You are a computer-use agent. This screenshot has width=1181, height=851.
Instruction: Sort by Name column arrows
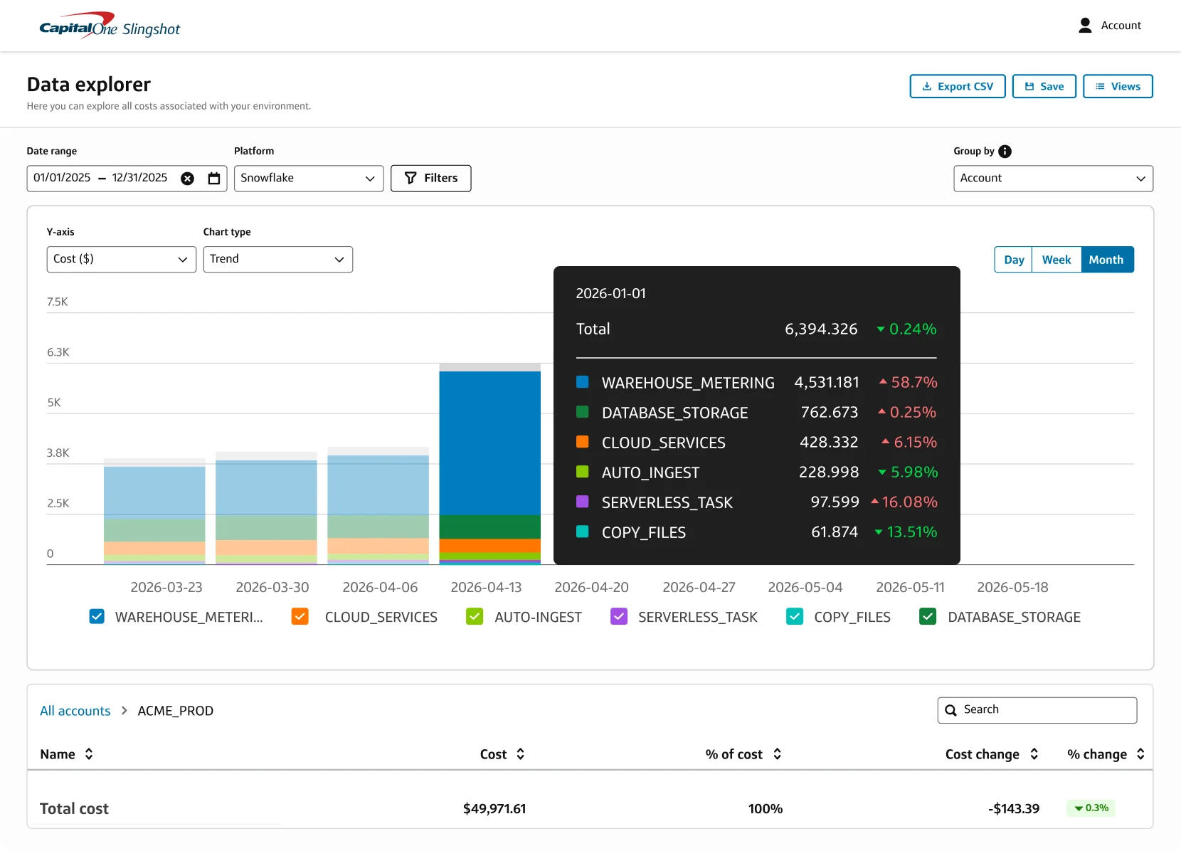(x=89, y=754)
